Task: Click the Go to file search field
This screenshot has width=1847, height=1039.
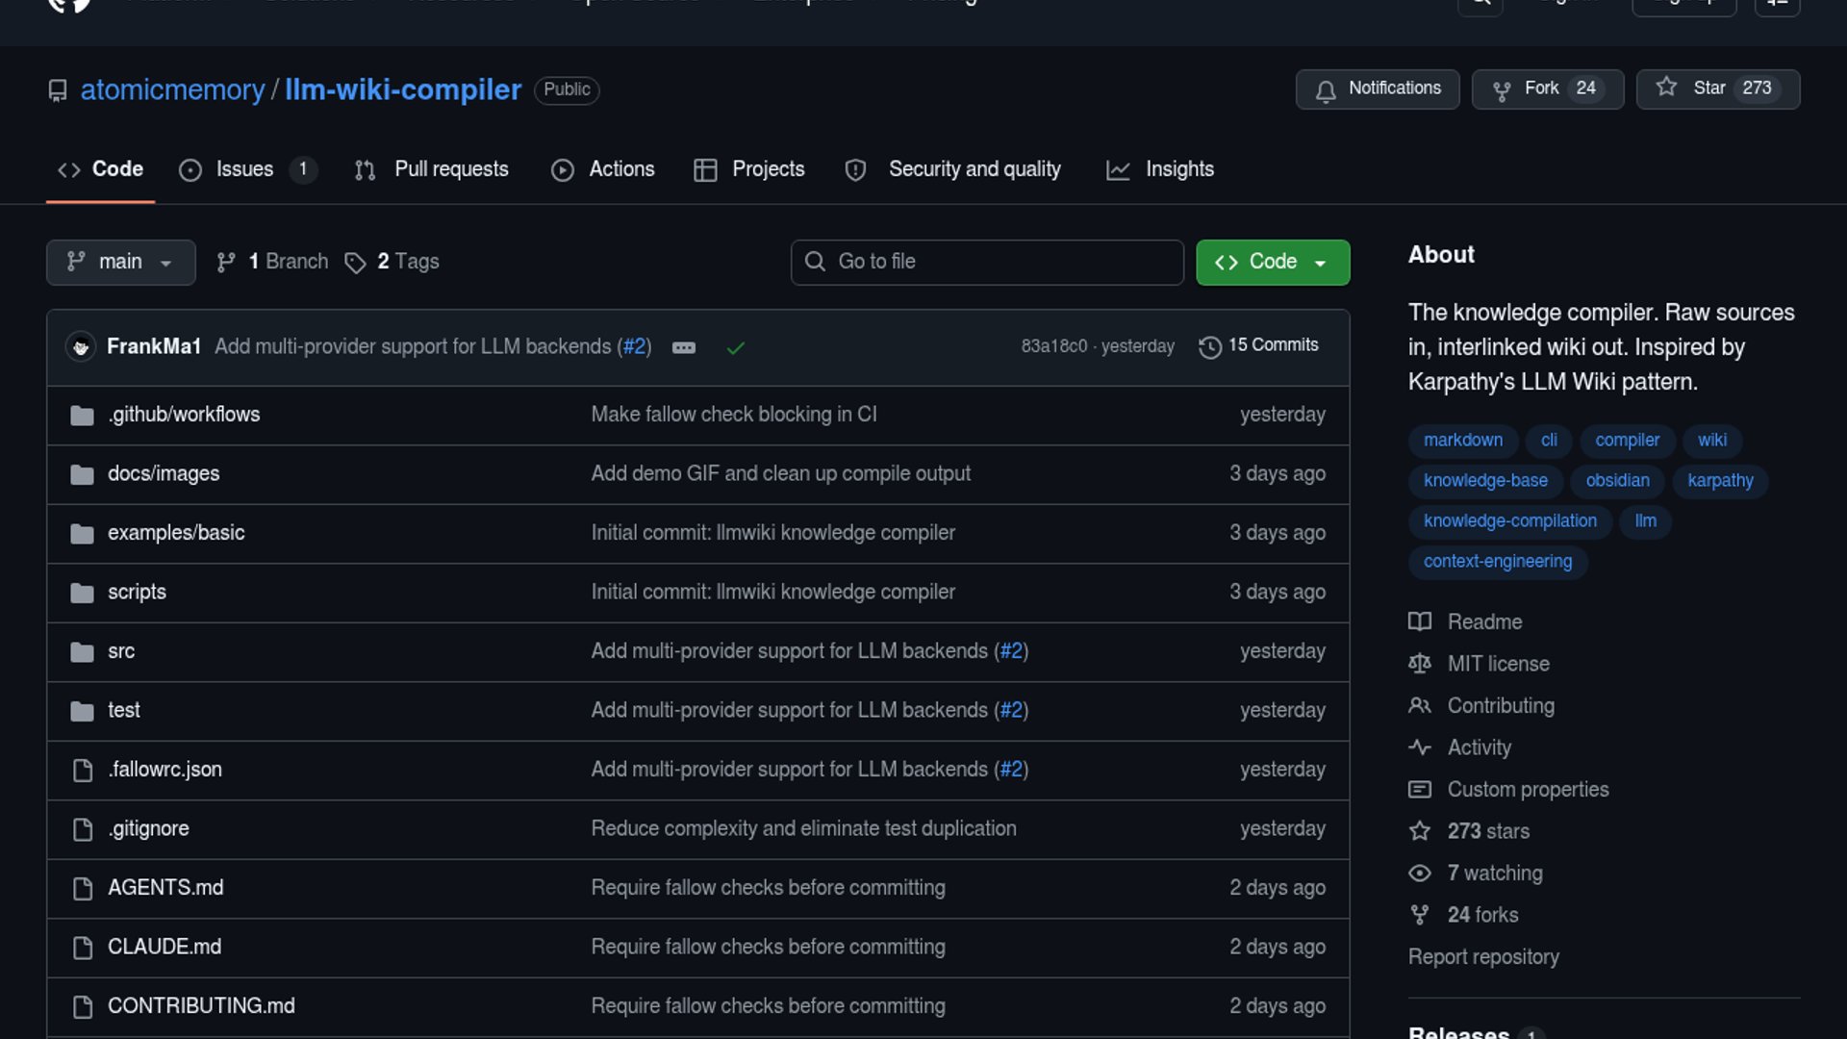Action: (987, 262)
